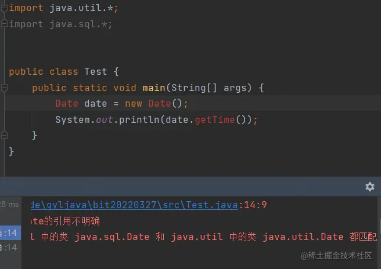Click the italic 'out' field
381x269 pixels.
pos(104,120)
